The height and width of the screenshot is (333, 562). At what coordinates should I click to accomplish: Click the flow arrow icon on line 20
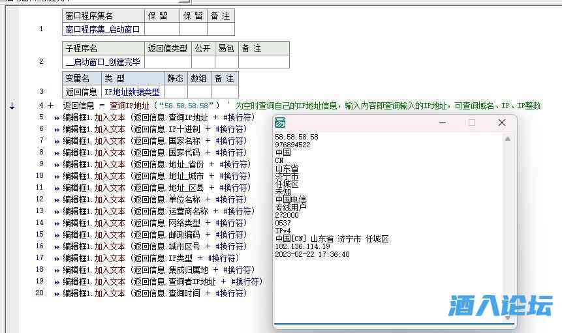pyautogui.click(x=57, y=294)
